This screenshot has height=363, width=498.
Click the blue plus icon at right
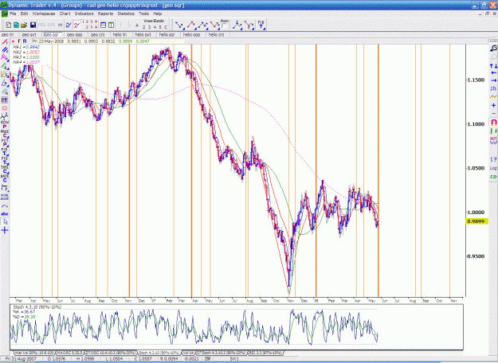tap(493, 105)
